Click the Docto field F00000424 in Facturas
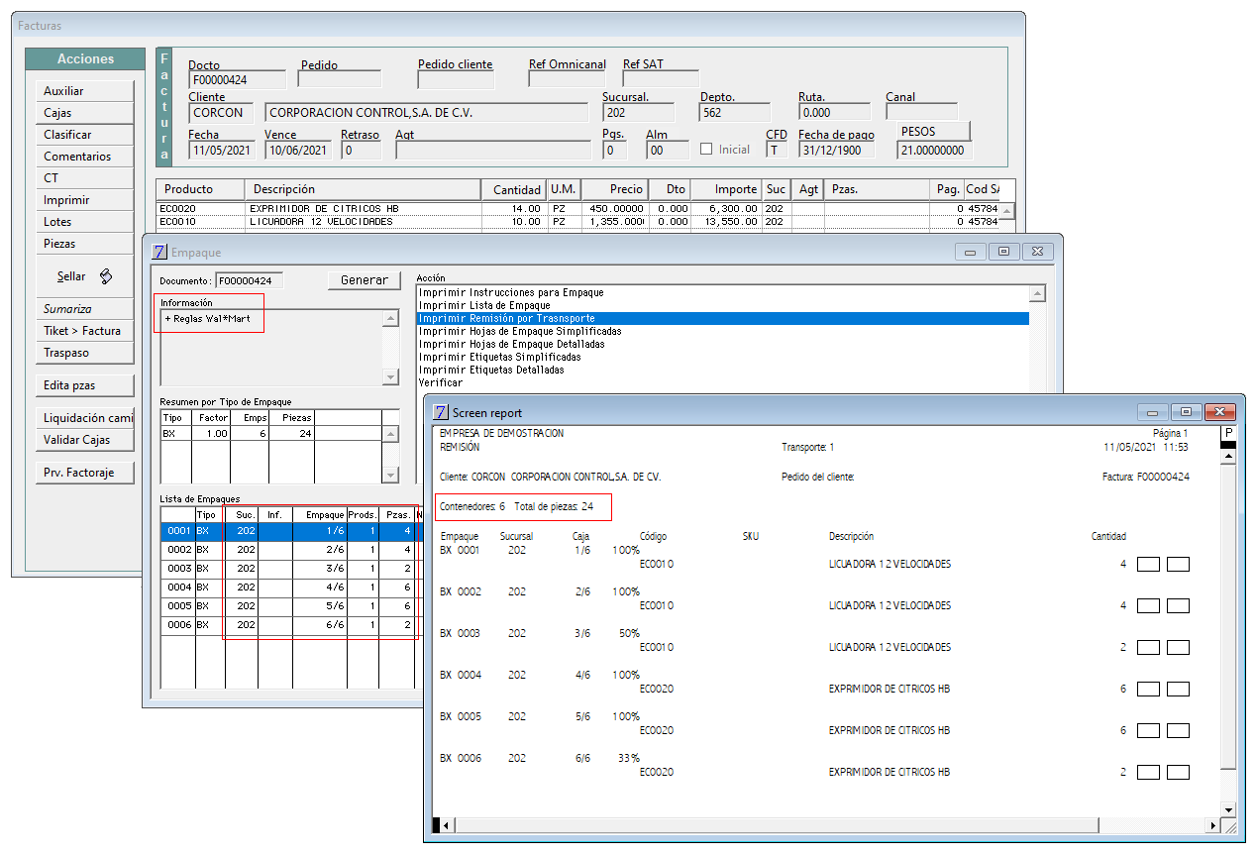The image size is (1256, 855). (x=237, y=80)
